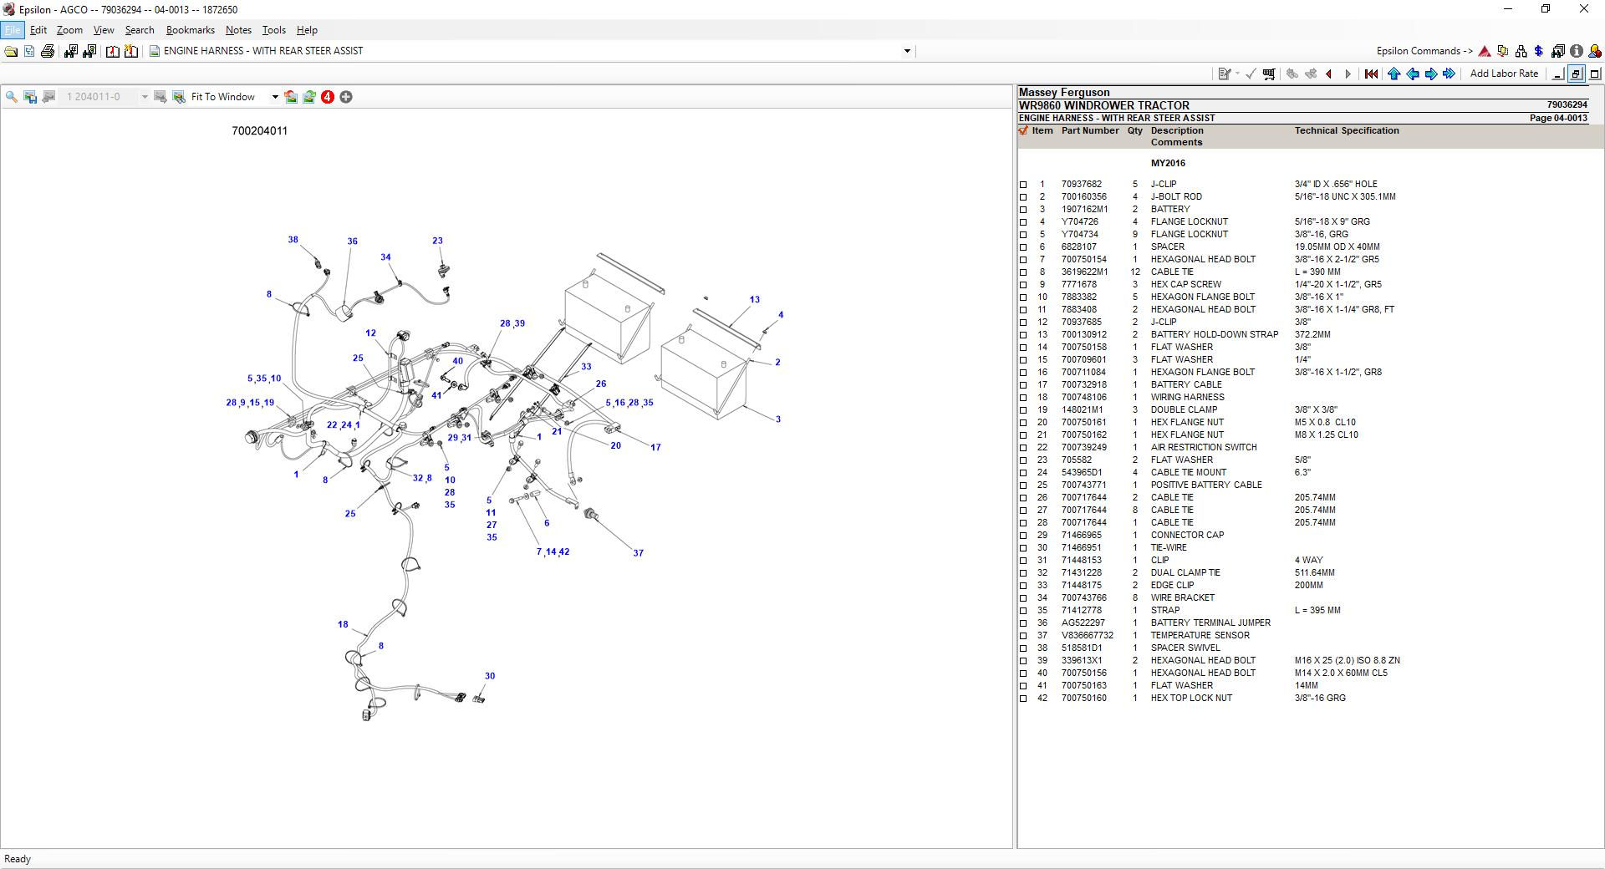Screen dimensions: 1605x869
Task: Click the blue up arrow navigation icon
Action: tap(1394, 74)
